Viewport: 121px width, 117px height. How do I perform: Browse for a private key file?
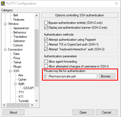click(107, 76)
